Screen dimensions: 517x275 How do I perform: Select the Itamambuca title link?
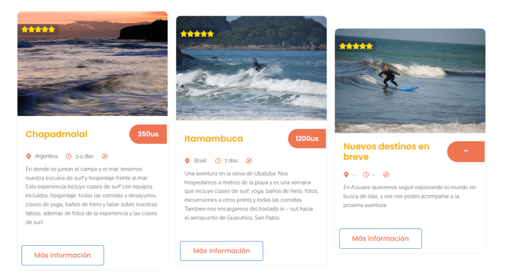[x=214, y=139]
